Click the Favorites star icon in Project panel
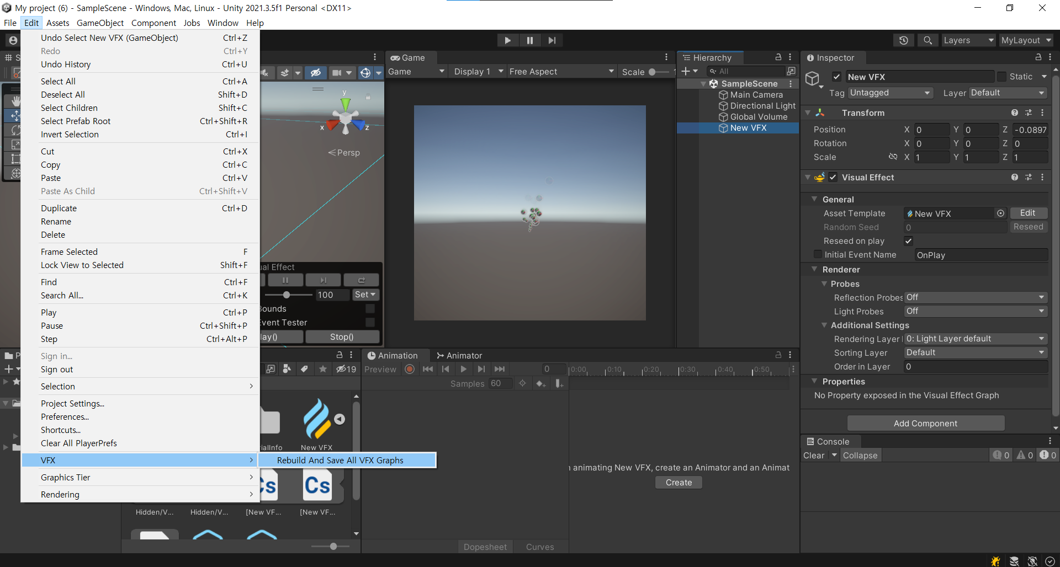 coord(323,369)
